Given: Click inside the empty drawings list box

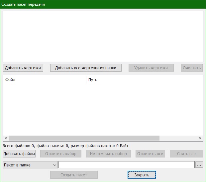Looking at the screenshot, I should (x=103, y=36).
